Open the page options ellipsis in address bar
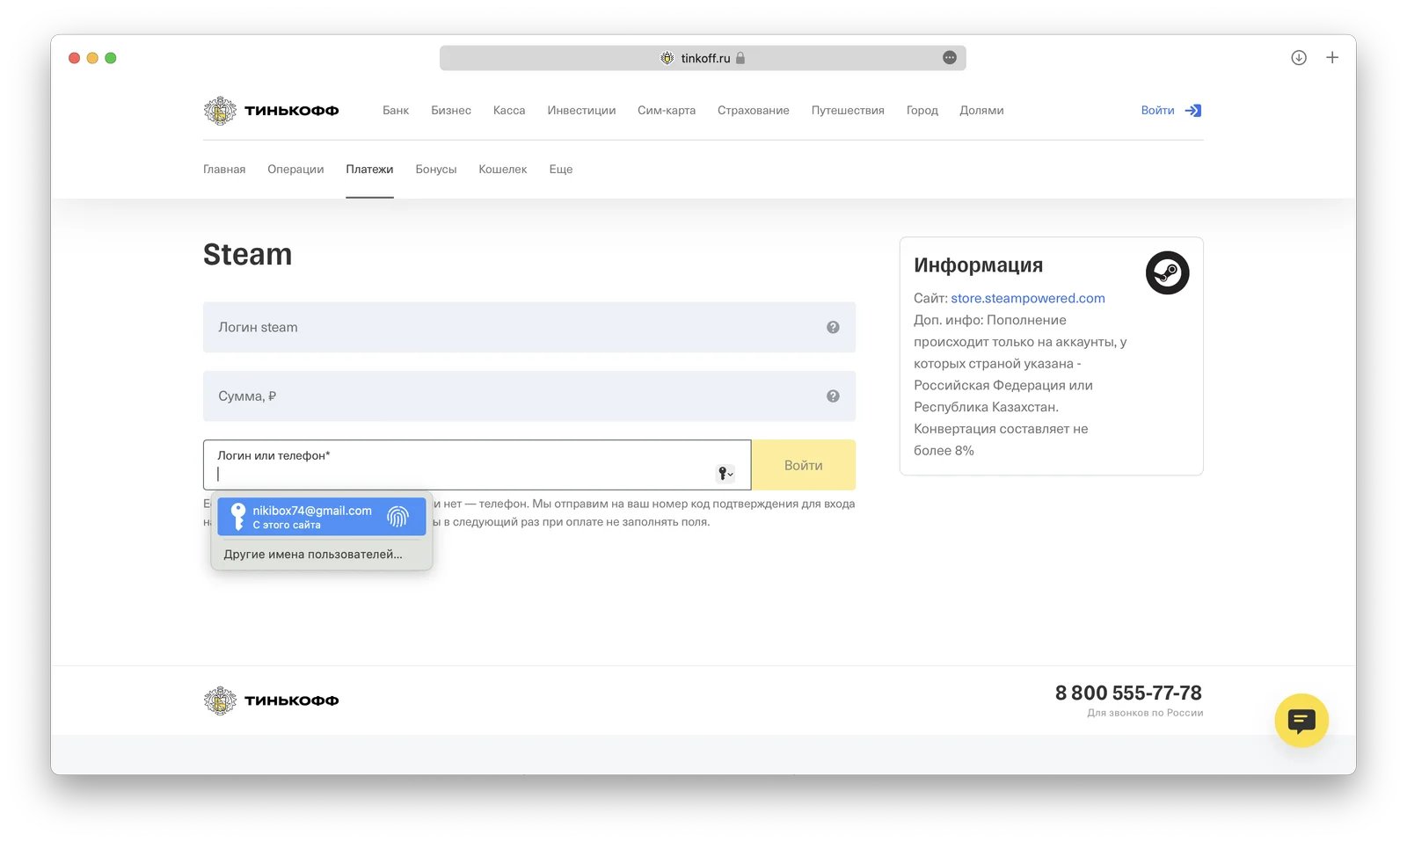1407x842 pixels. [950, 58]
